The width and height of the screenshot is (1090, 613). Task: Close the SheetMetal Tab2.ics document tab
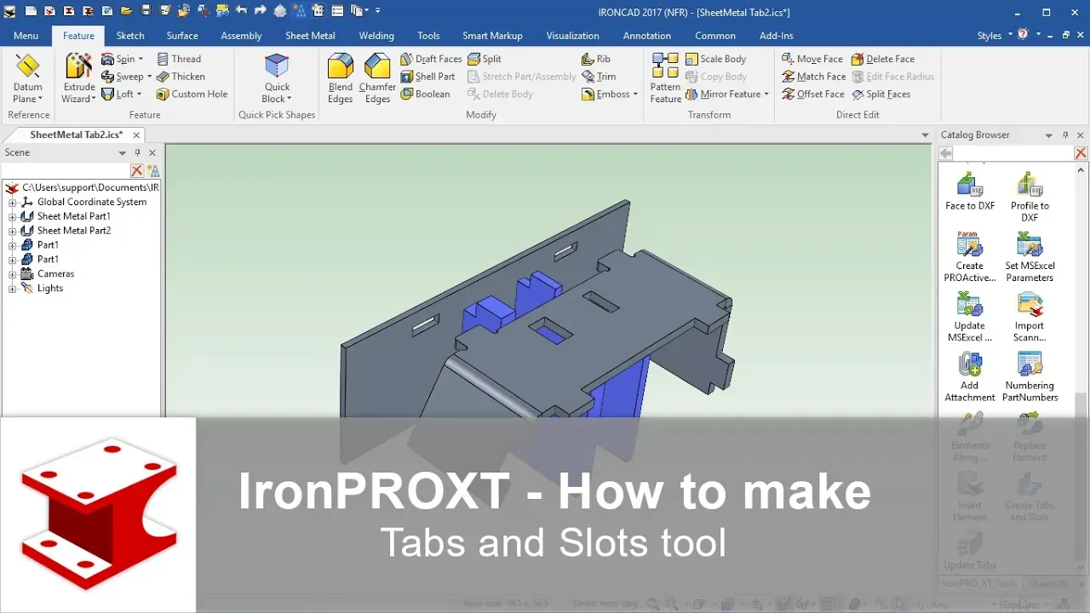[x=136, y=135]
